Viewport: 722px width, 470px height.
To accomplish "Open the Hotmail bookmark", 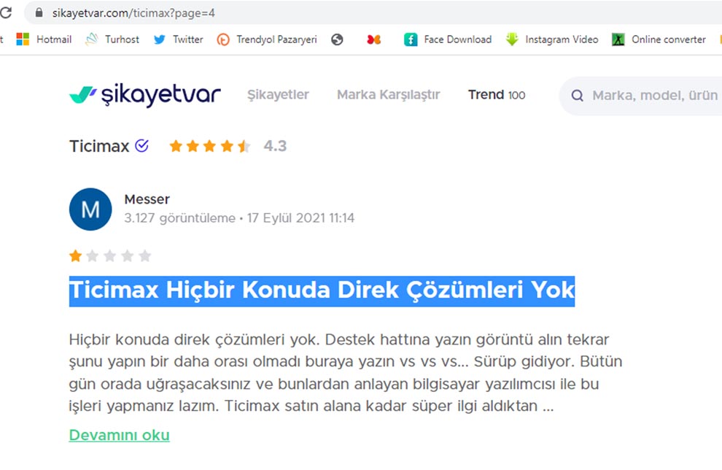I will (x=44, y=39).
